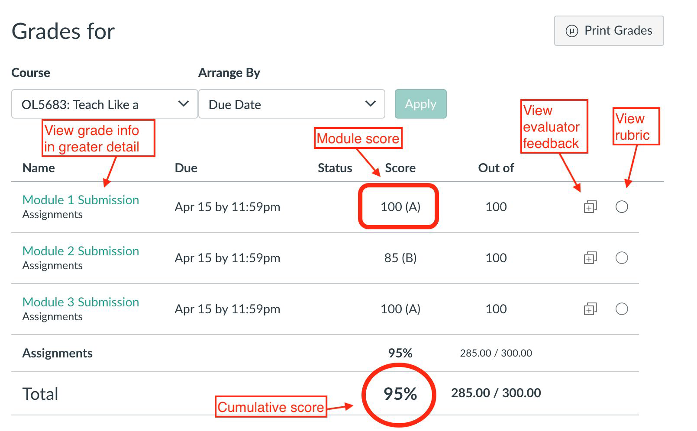Click the Total 95% cumulative score

(400, 394)
